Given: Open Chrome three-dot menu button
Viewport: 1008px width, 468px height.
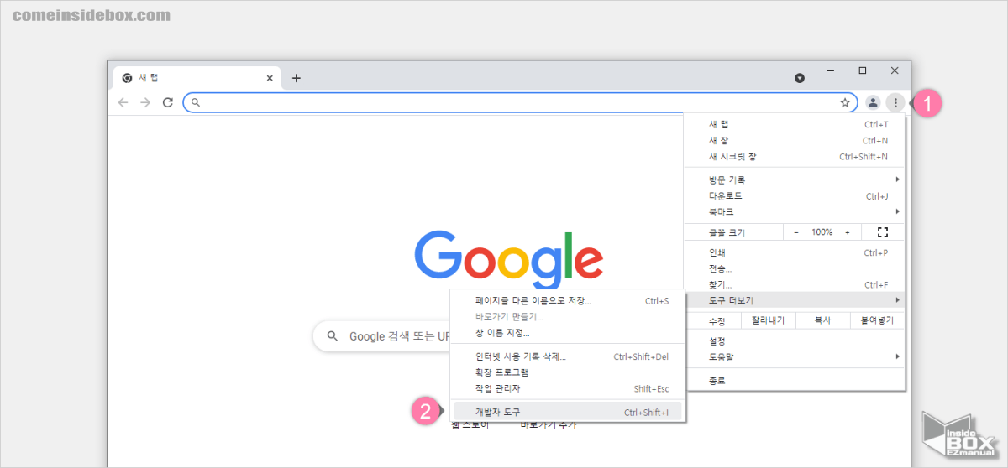Looking at the screenshot, I should [896, 102].
